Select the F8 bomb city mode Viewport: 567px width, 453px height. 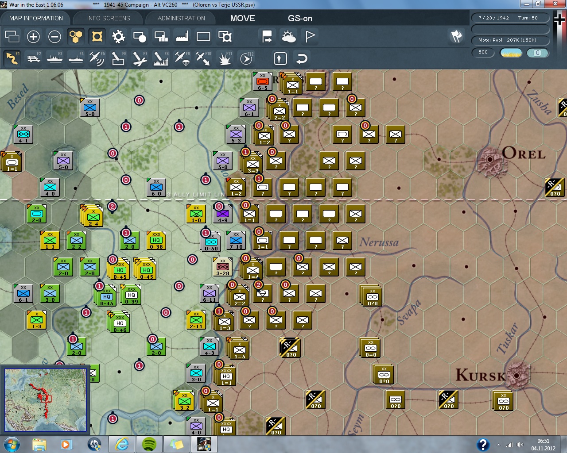point(161,58)
